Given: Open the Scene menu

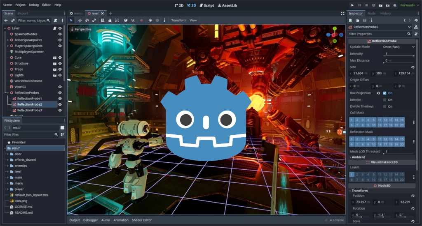Looking at the screenshot, I should (7, 5).
